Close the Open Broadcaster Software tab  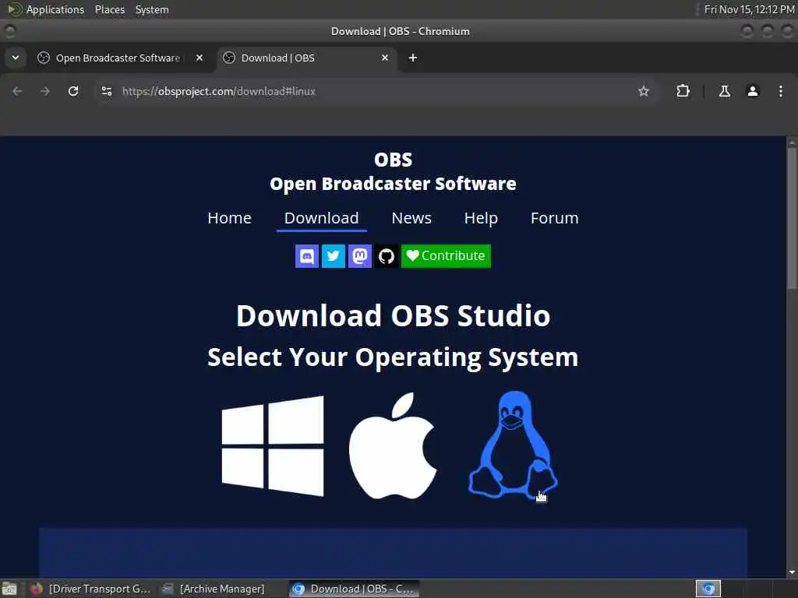pos(199,58)
